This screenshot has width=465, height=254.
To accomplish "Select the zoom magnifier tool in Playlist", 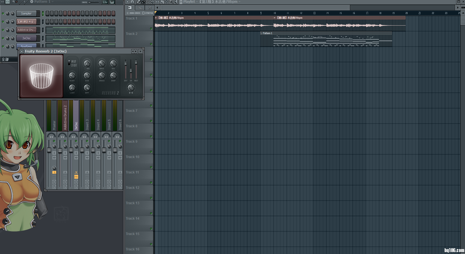I will 171,2.
